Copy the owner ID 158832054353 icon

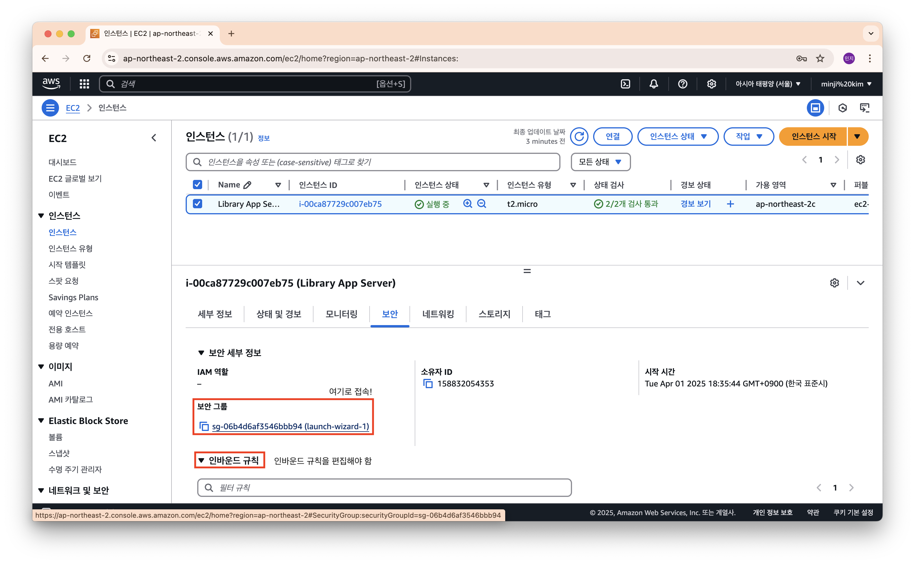(x=428, y=384)
